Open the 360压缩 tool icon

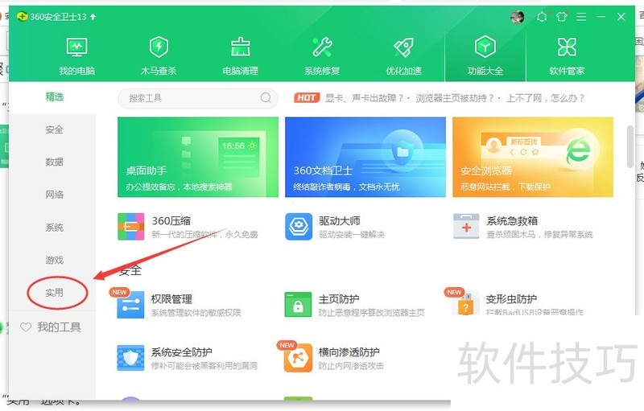point(130,227)
